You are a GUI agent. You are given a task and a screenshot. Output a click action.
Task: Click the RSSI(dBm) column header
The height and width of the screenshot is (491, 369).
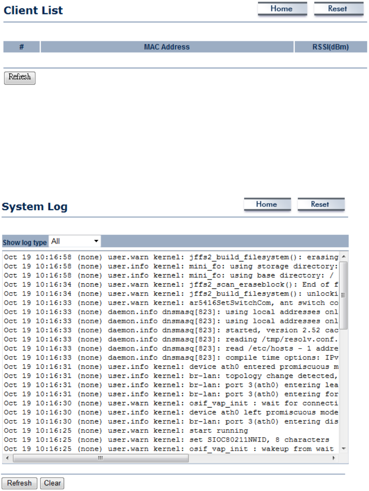click(x=330, y=47)
